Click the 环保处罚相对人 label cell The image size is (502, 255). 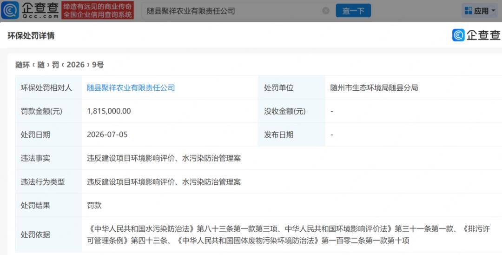(48, 88)
